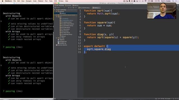Collapse the common folder
The height and width of the screenshot is (100, 179).
pos(56,12)
